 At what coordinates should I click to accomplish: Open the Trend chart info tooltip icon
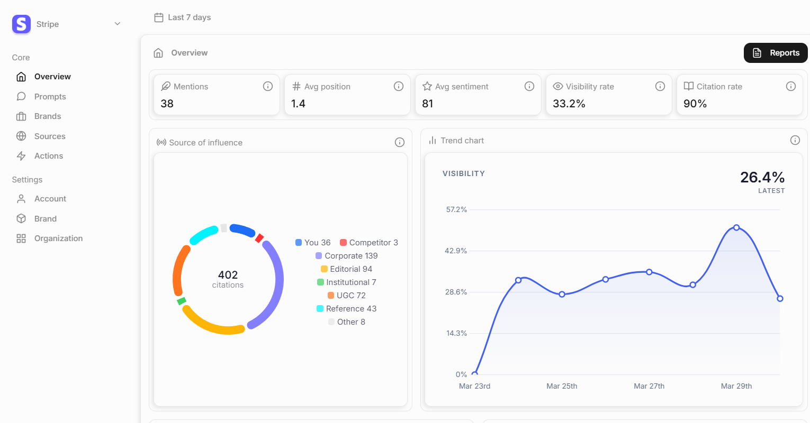pyautogui.click(x=795, y=140)
